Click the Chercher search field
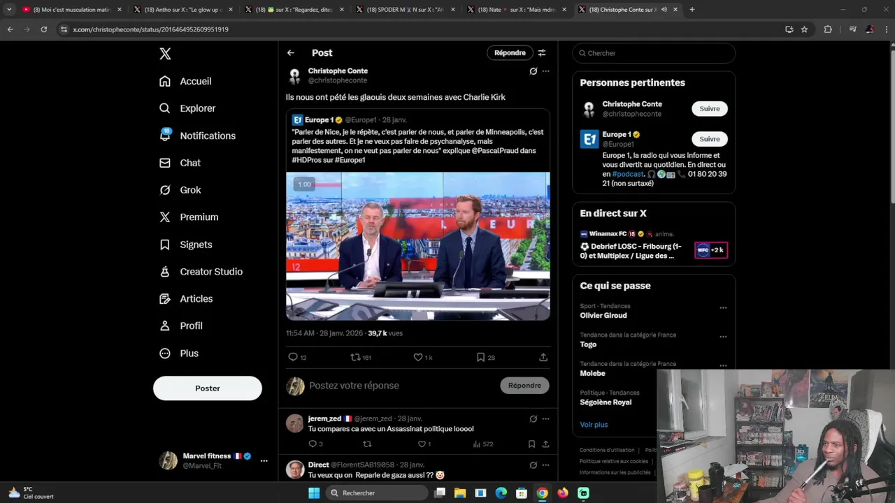This screenshot has height=503, width=895. (x=654, y=53)
